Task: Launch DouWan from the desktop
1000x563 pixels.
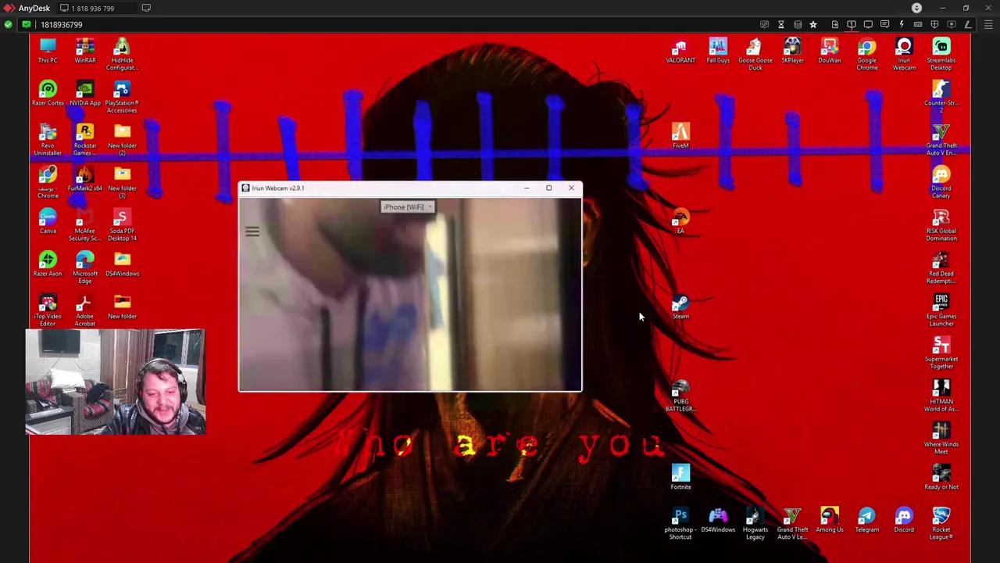Action: pyautogui.click(x=830, y=51)
